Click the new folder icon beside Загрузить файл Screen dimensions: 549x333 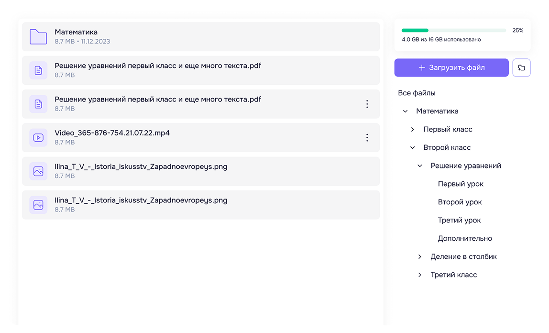click(x=521, y=68)
